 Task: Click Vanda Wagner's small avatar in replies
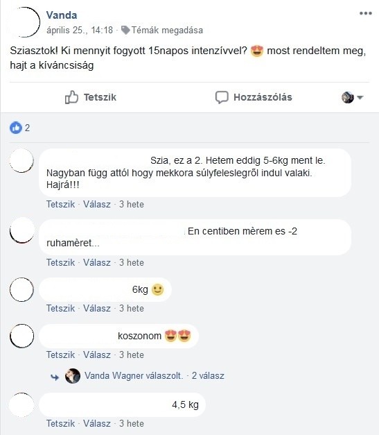pos(73,376)
